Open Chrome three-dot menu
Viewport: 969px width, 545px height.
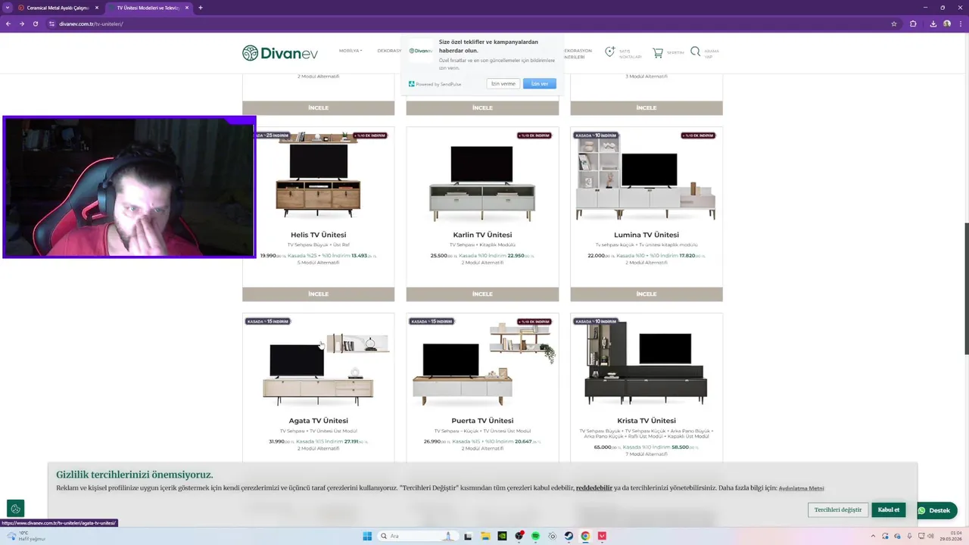[960, 23]
